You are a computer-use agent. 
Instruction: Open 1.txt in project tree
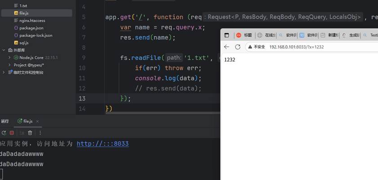coord(23,5)
